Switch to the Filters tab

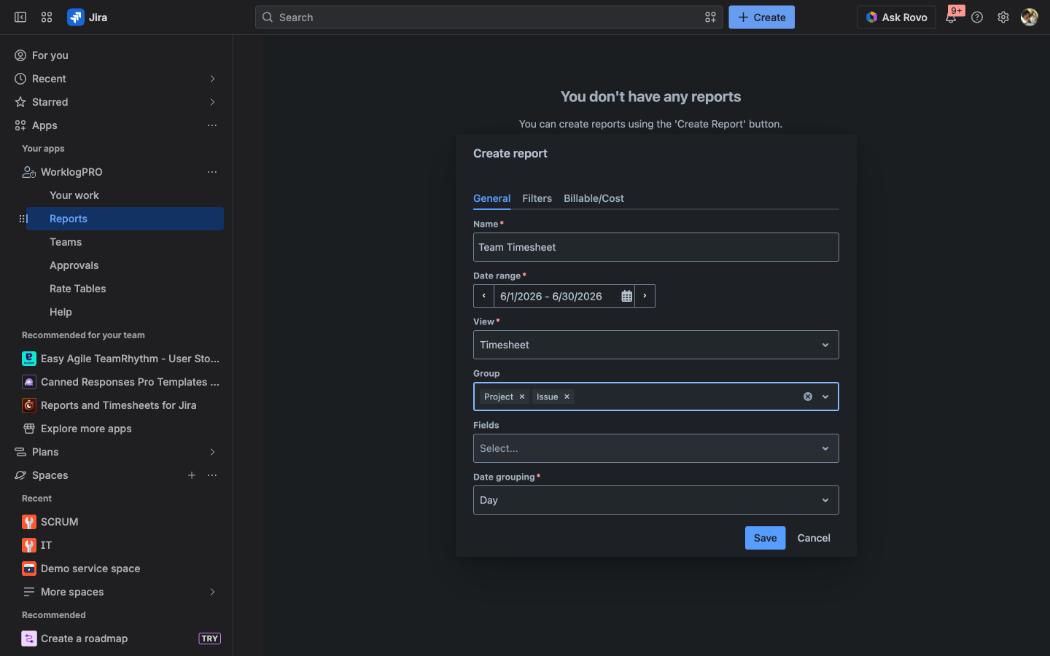(537, 198)
